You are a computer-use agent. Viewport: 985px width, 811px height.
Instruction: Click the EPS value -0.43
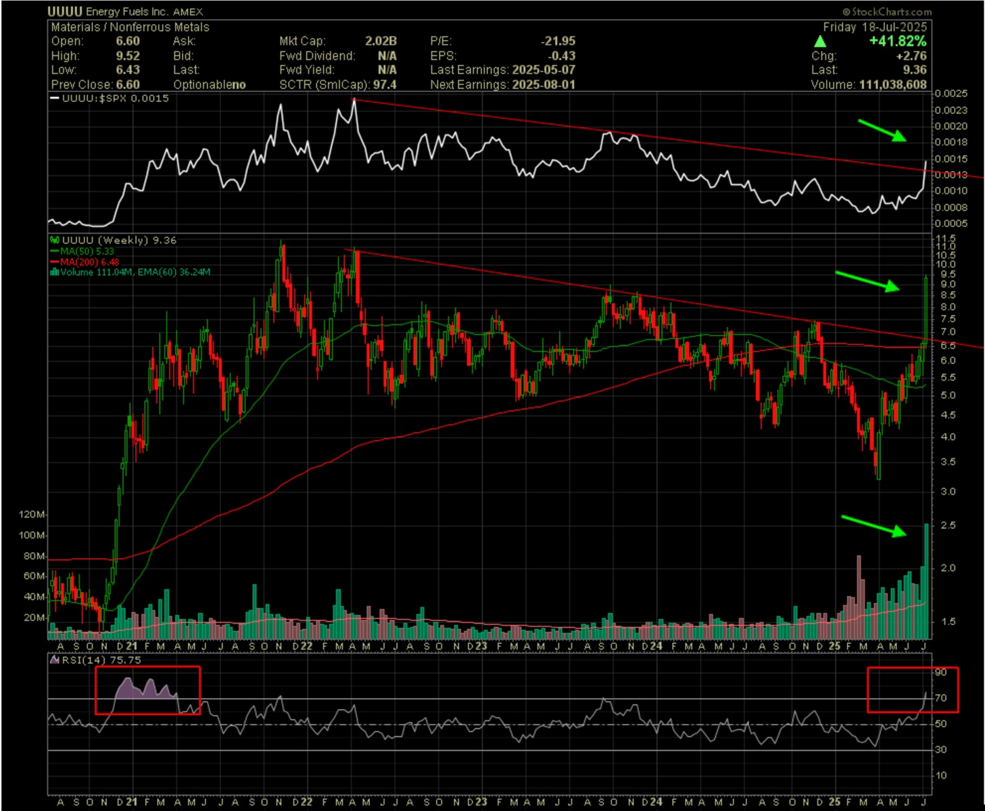click(x=562, y=56)
